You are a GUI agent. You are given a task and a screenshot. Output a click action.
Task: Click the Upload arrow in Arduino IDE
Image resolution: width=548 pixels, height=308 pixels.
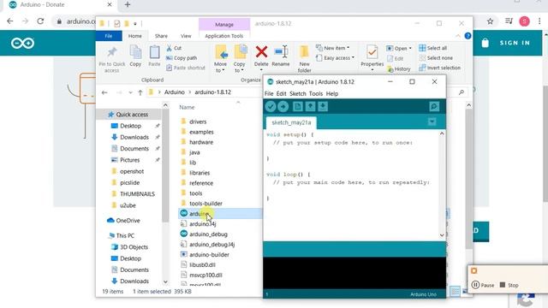pos(283,106)
